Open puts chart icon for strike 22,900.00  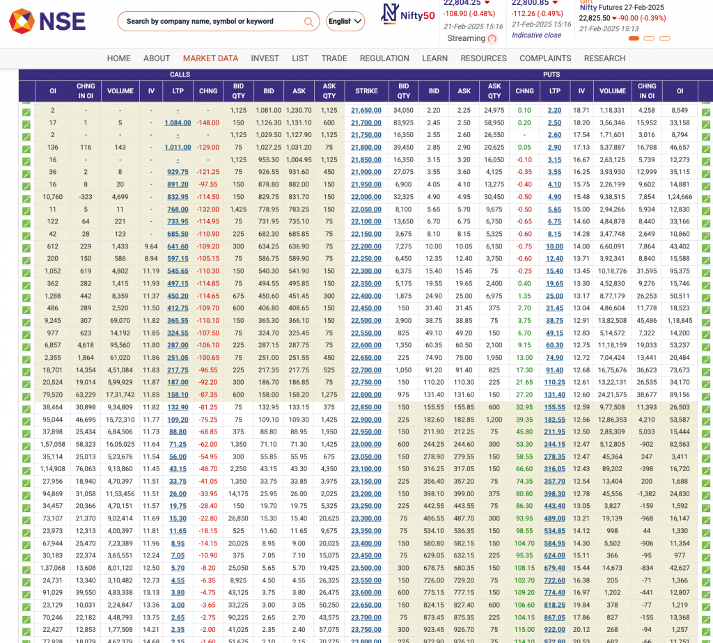click(x=706, y=422)
